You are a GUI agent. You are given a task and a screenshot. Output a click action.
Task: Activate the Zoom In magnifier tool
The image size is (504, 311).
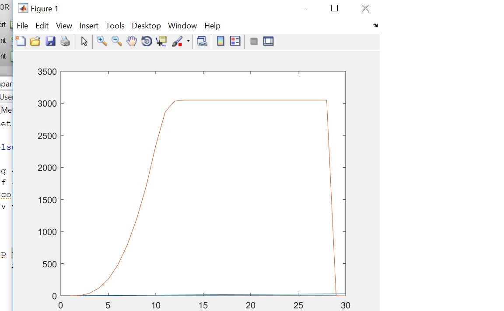click(x=102, y=41)
